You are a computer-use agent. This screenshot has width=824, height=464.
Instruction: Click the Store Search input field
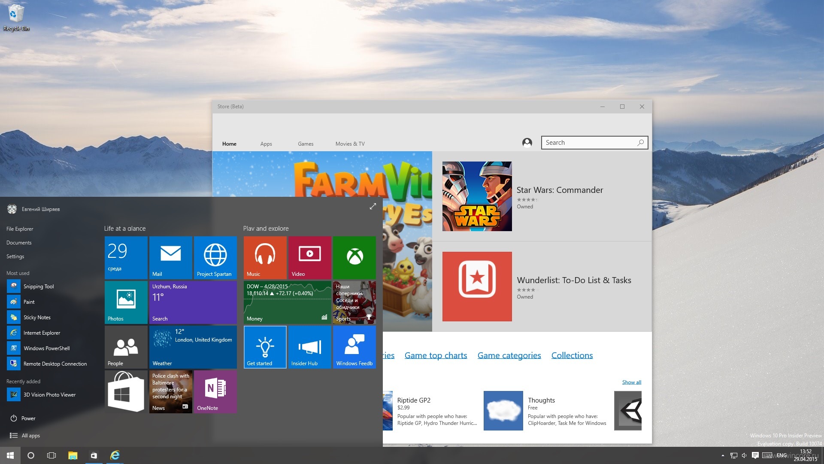594,143
